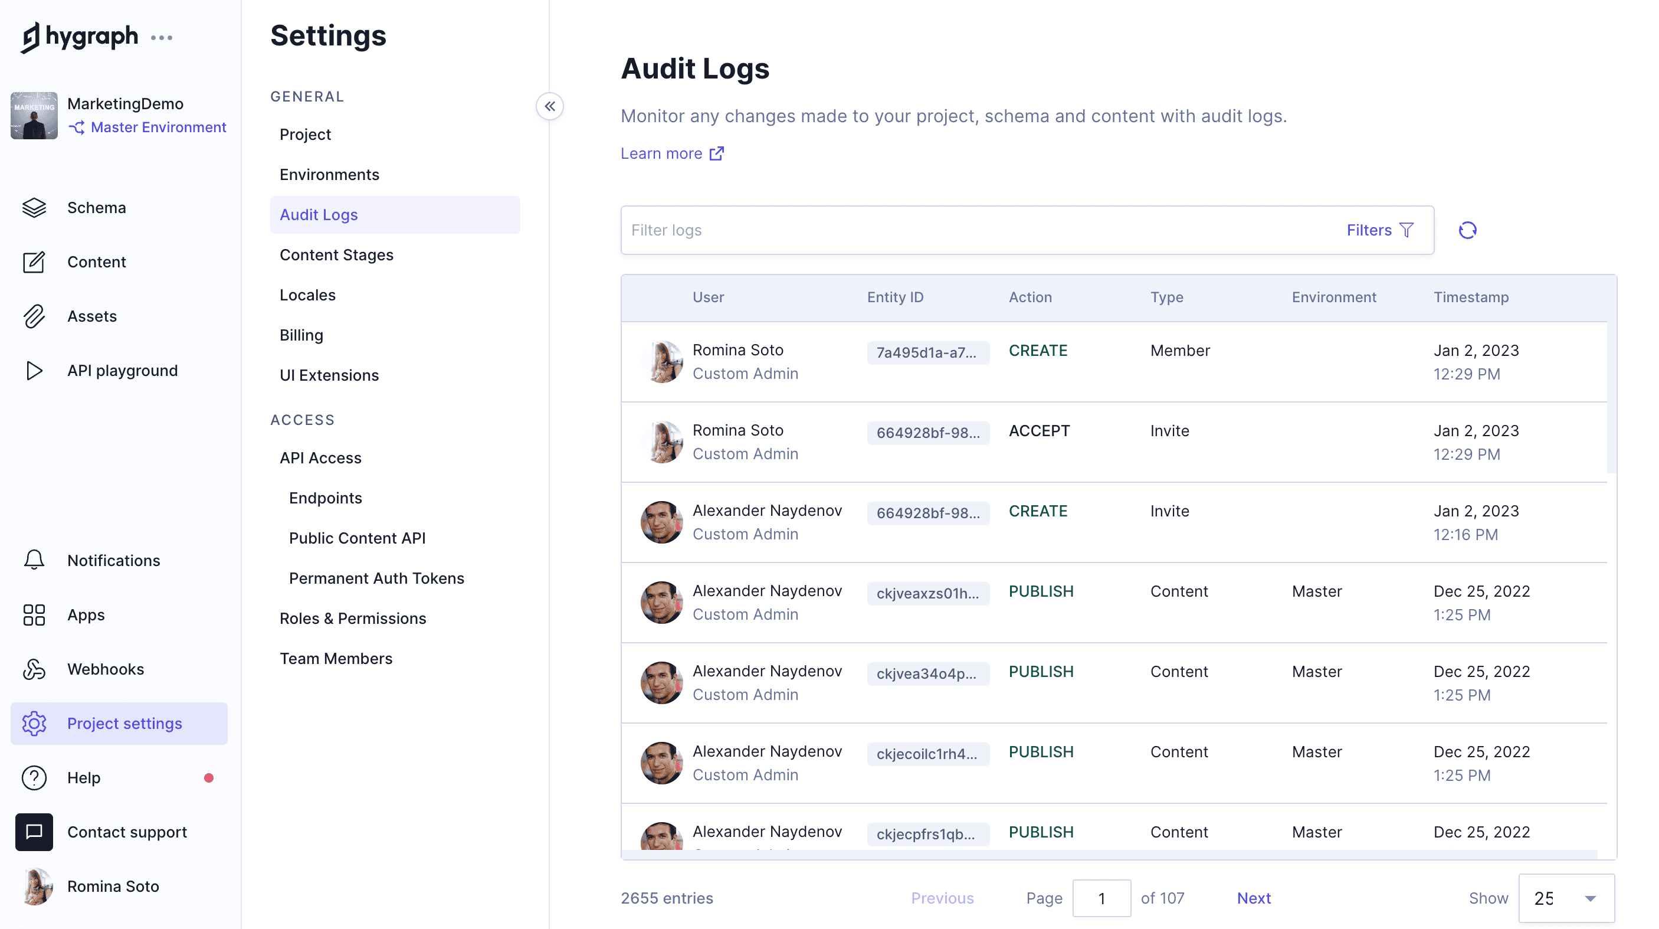1659x929 pixels.
Task: Open Notifications
Action: 113,560
